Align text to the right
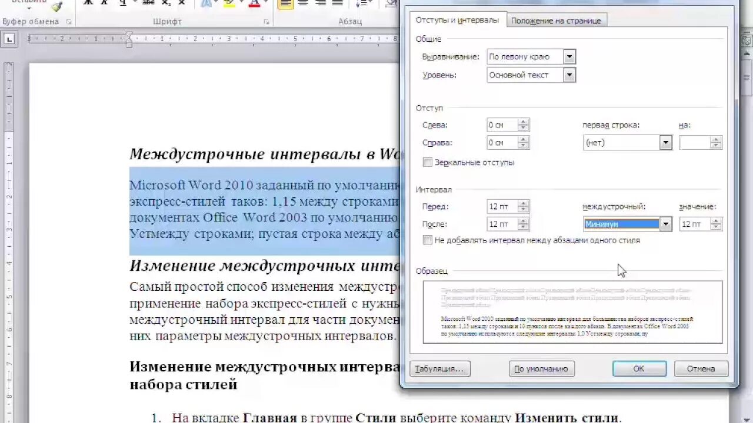 [320, 3]
